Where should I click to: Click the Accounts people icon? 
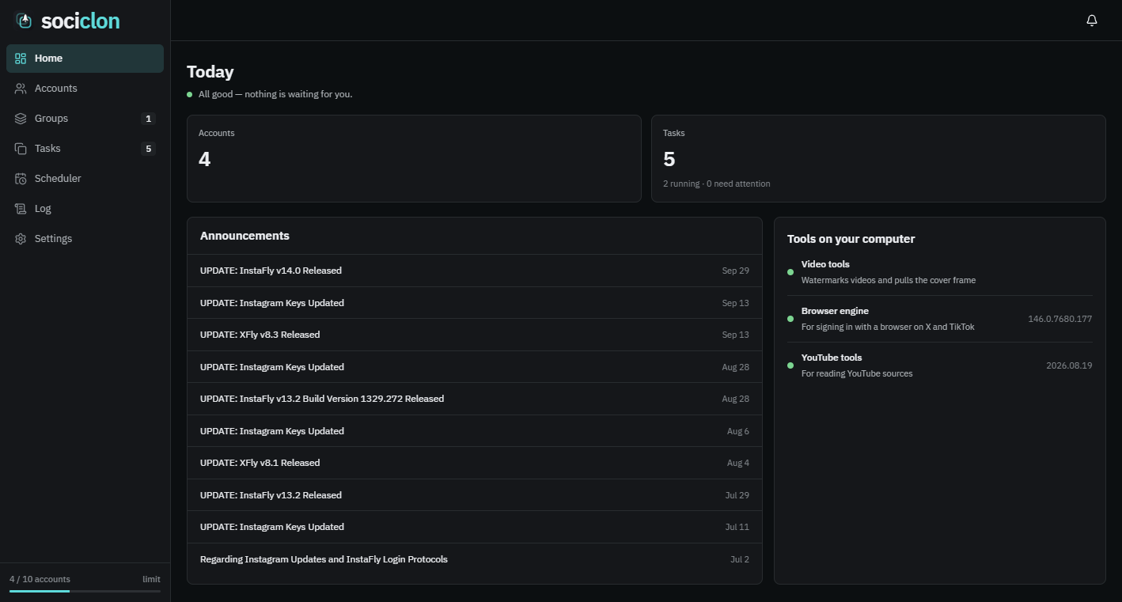(21, 89)
